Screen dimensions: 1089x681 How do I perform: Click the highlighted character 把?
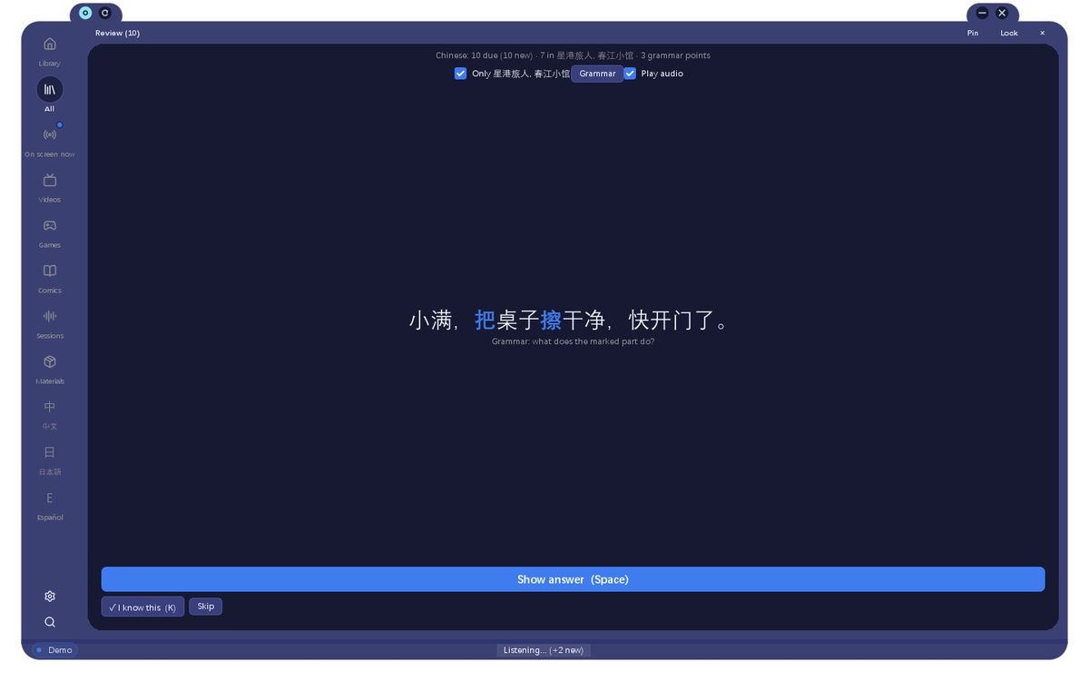(486, 320)
